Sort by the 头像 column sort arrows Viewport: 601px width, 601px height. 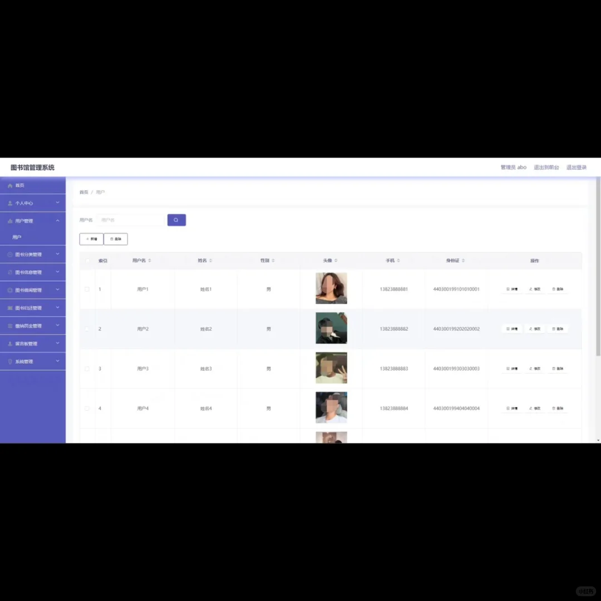pos(336,260)
